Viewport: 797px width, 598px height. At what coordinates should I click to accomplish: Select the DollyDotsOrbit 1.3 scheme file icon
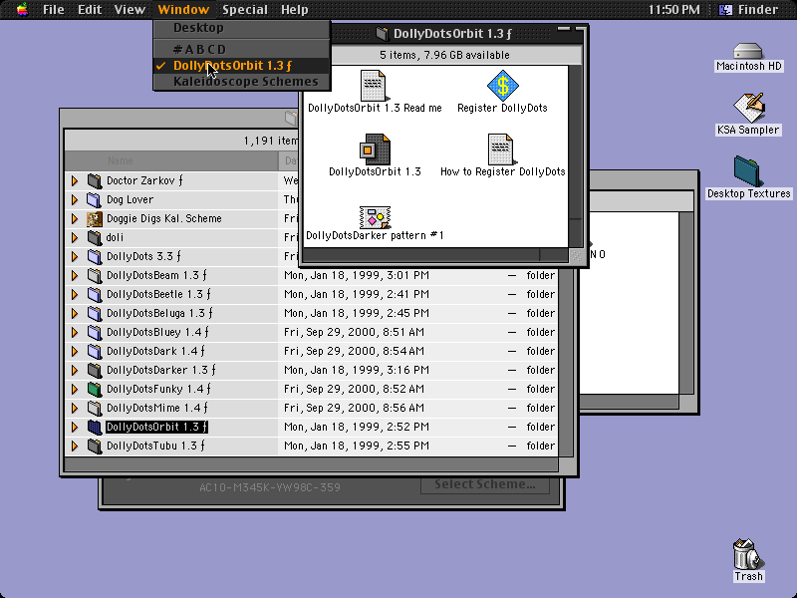point(375,149)
